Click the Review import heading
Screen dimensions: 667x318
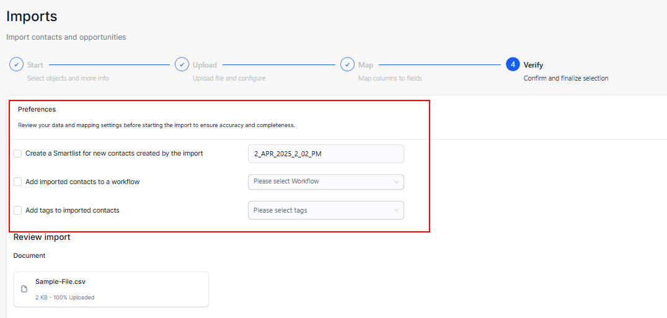pos(42,237)
